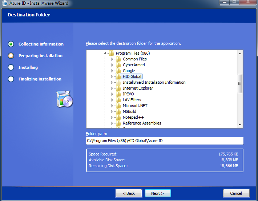Click the Asure ID title bar icon
The width and height of the screenshot is (258, 201).
[4, 3]
